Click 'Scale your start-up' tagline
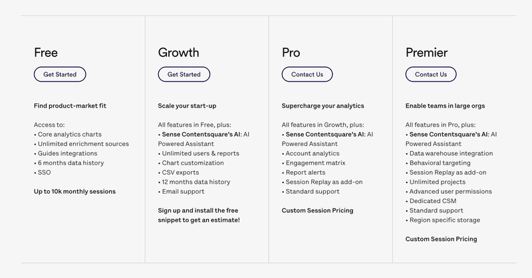The height and width of the screenshot is (278, 532). click(187, 105)
